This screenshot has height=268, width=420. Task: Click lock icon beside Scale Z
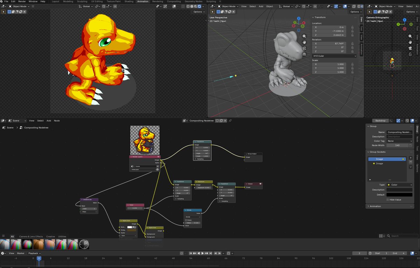352,72
